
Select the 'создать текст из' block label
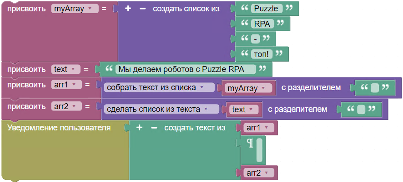tap(195, 128)
